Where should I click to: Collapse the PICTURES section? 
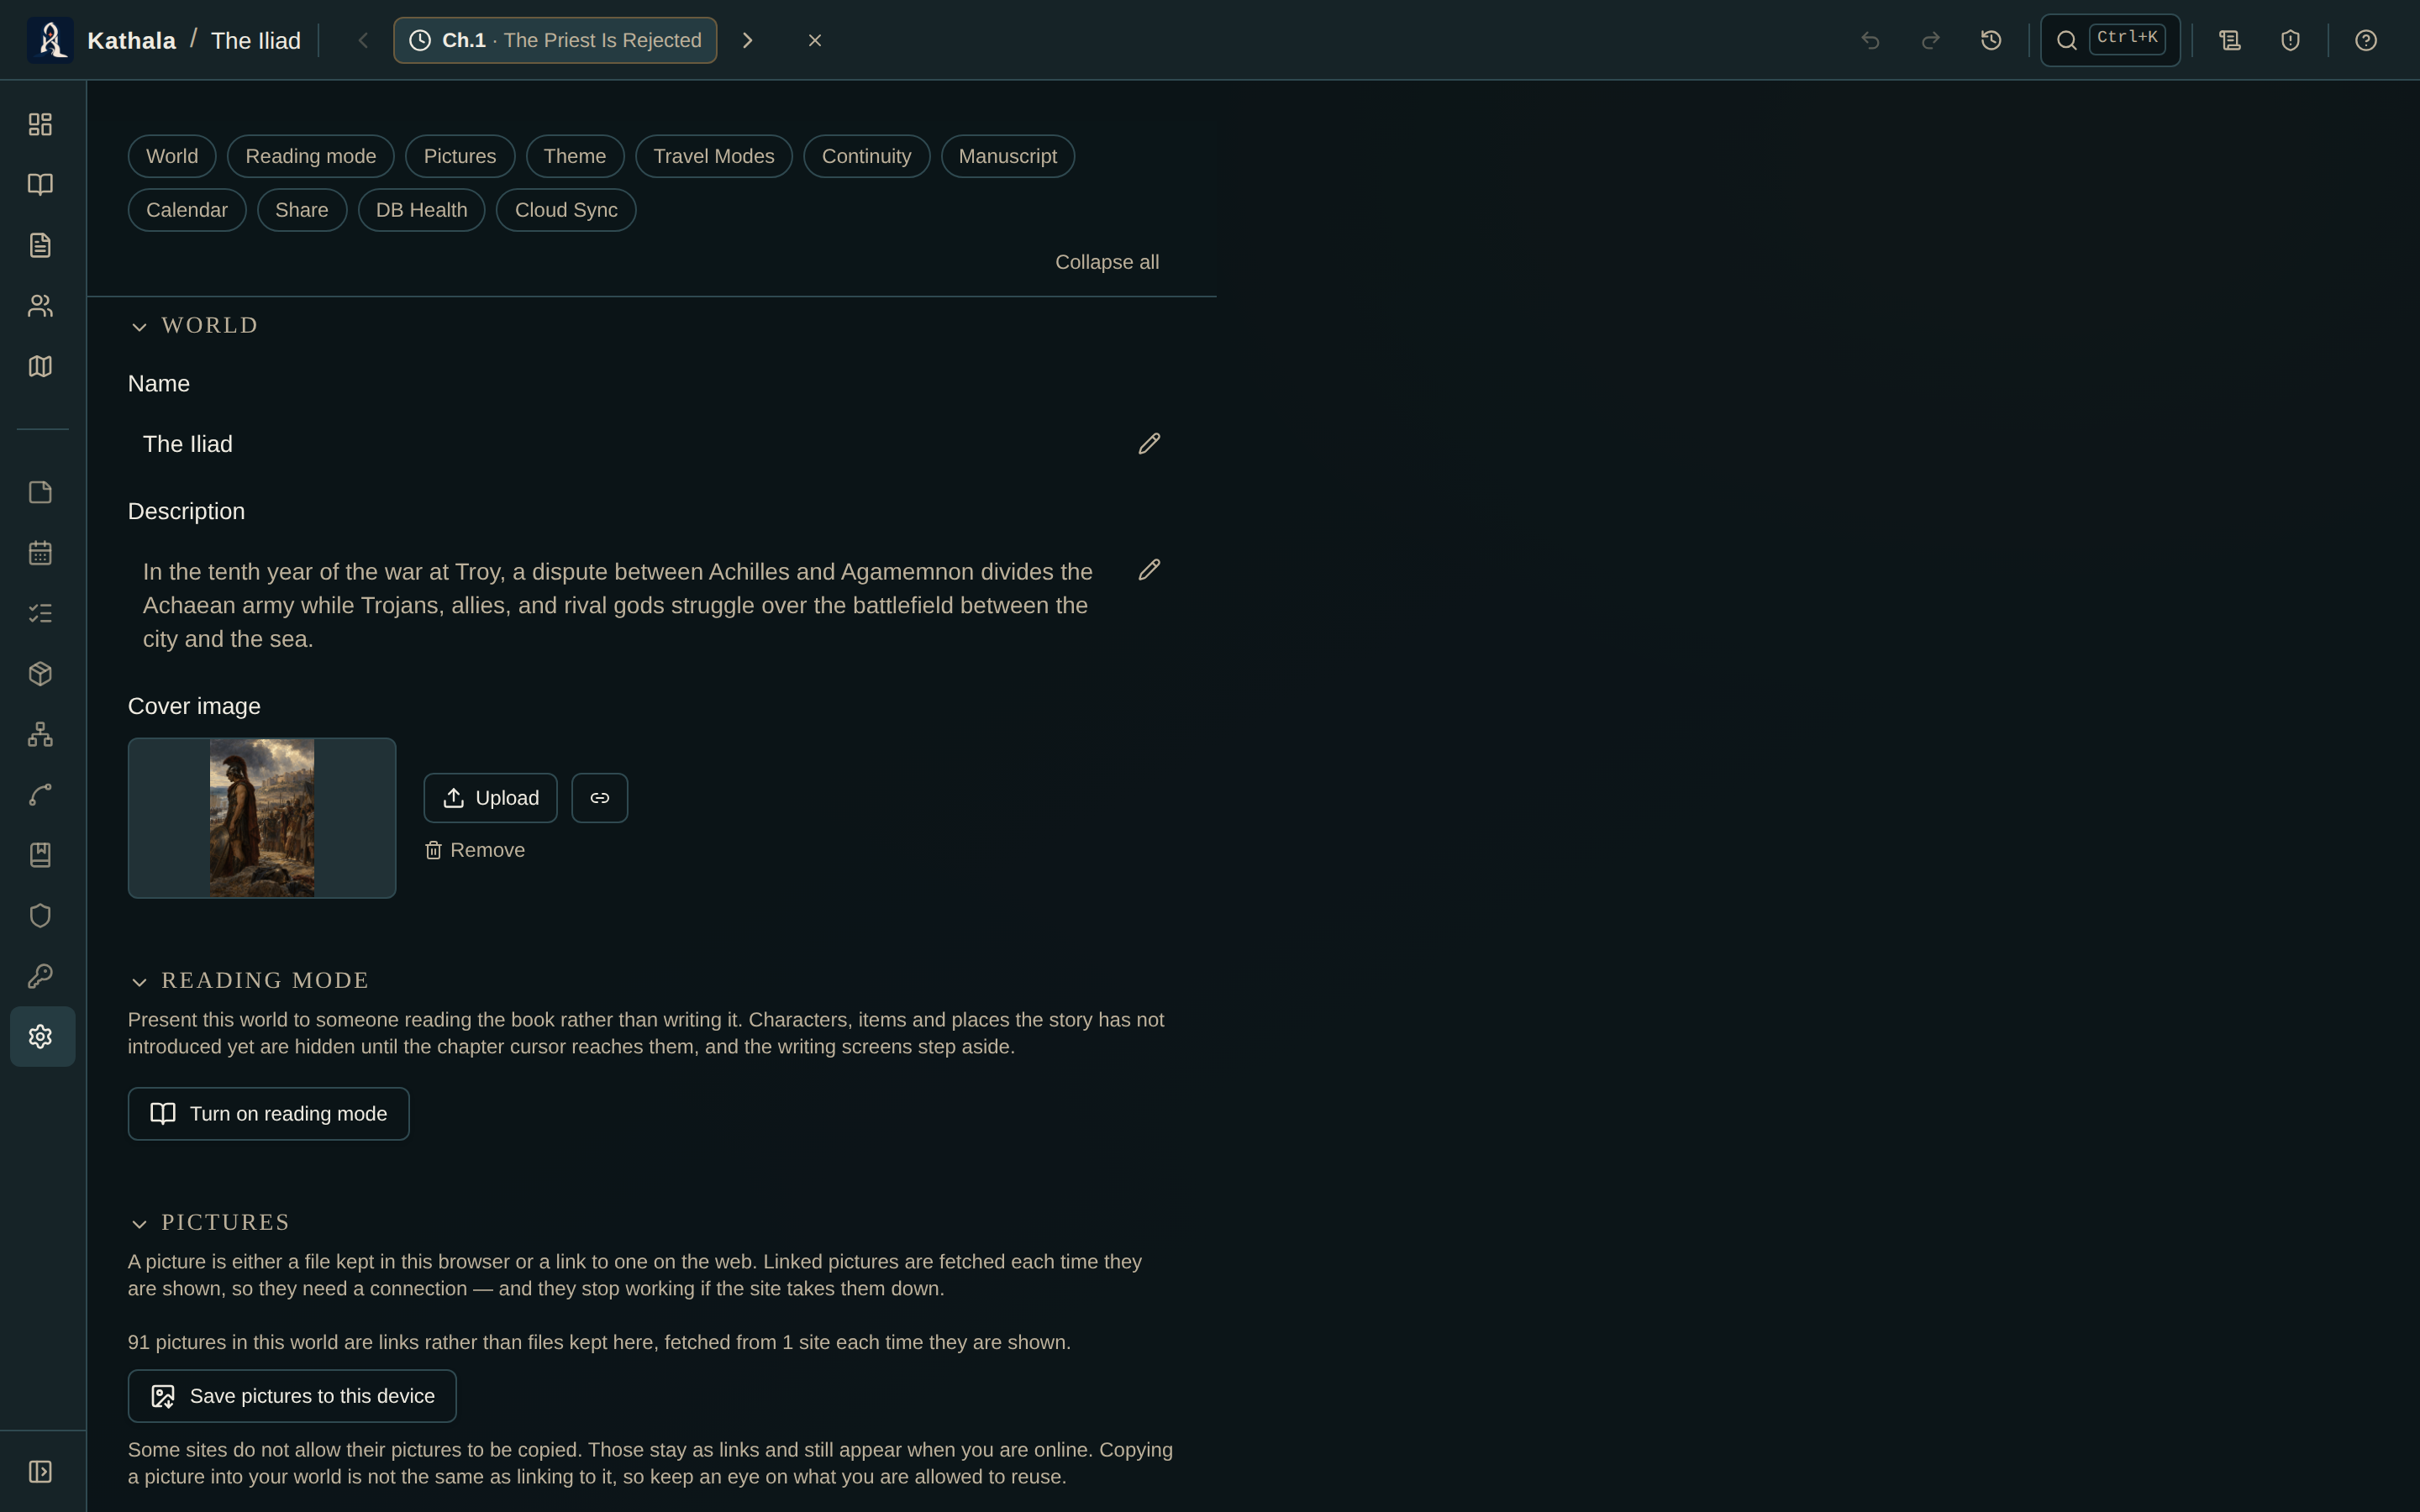(x=210, y=1222)
